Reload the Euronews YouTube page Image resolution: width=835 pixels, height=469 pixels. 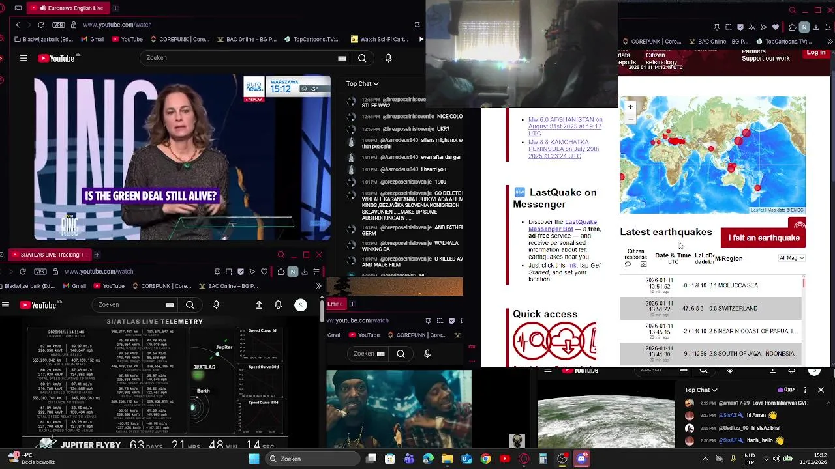41,25
